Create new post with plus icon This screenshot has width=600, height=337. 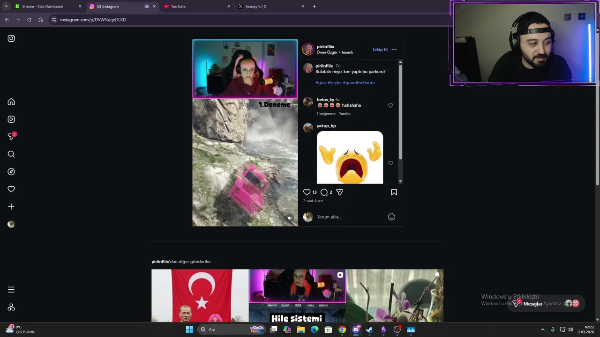coord(11,206)
